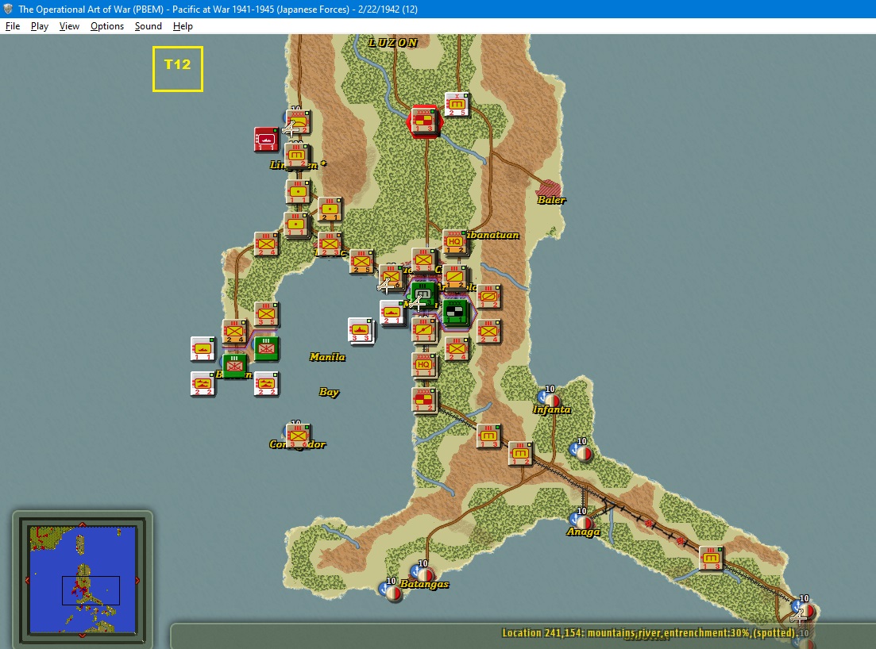Open the View menu
The image size is (876, 649).
point(69,26)
